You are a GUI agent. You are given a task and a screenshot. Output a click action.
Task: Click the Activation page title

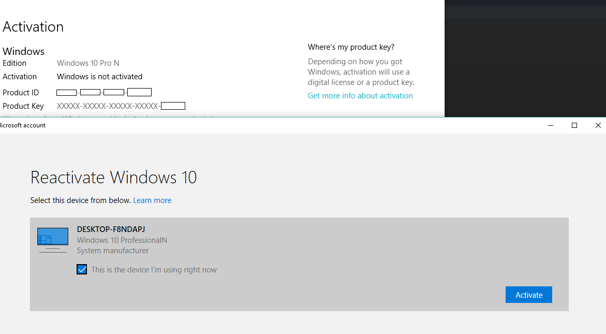point(33,27)
